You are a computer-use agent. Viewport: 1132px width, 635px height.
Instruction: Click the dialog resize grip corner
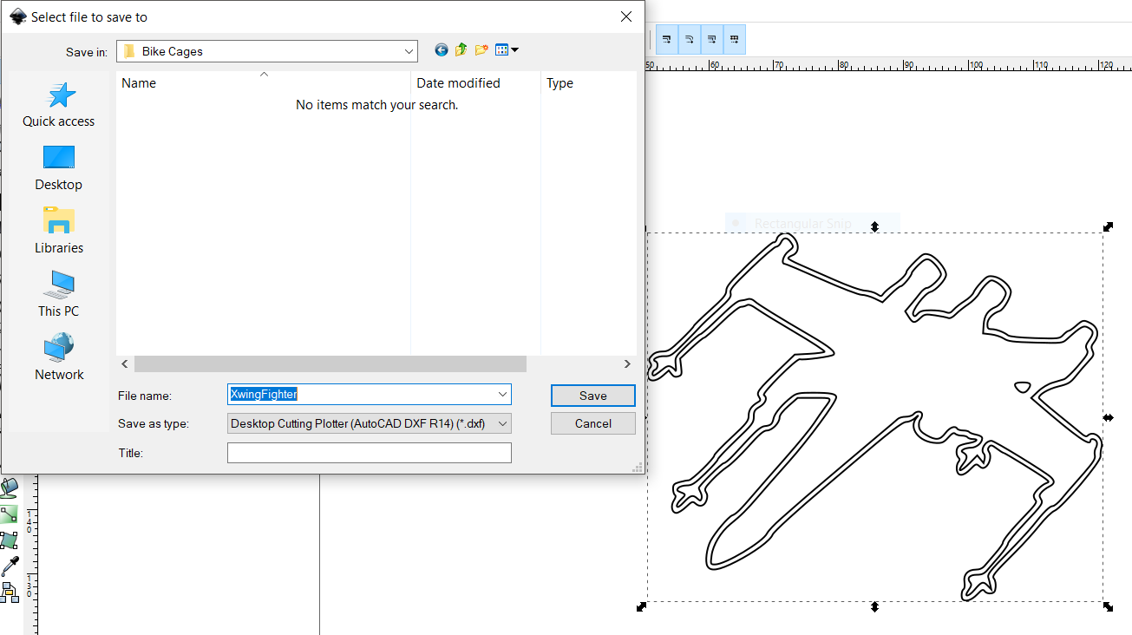pyautogui.click(x=638, y=468)
